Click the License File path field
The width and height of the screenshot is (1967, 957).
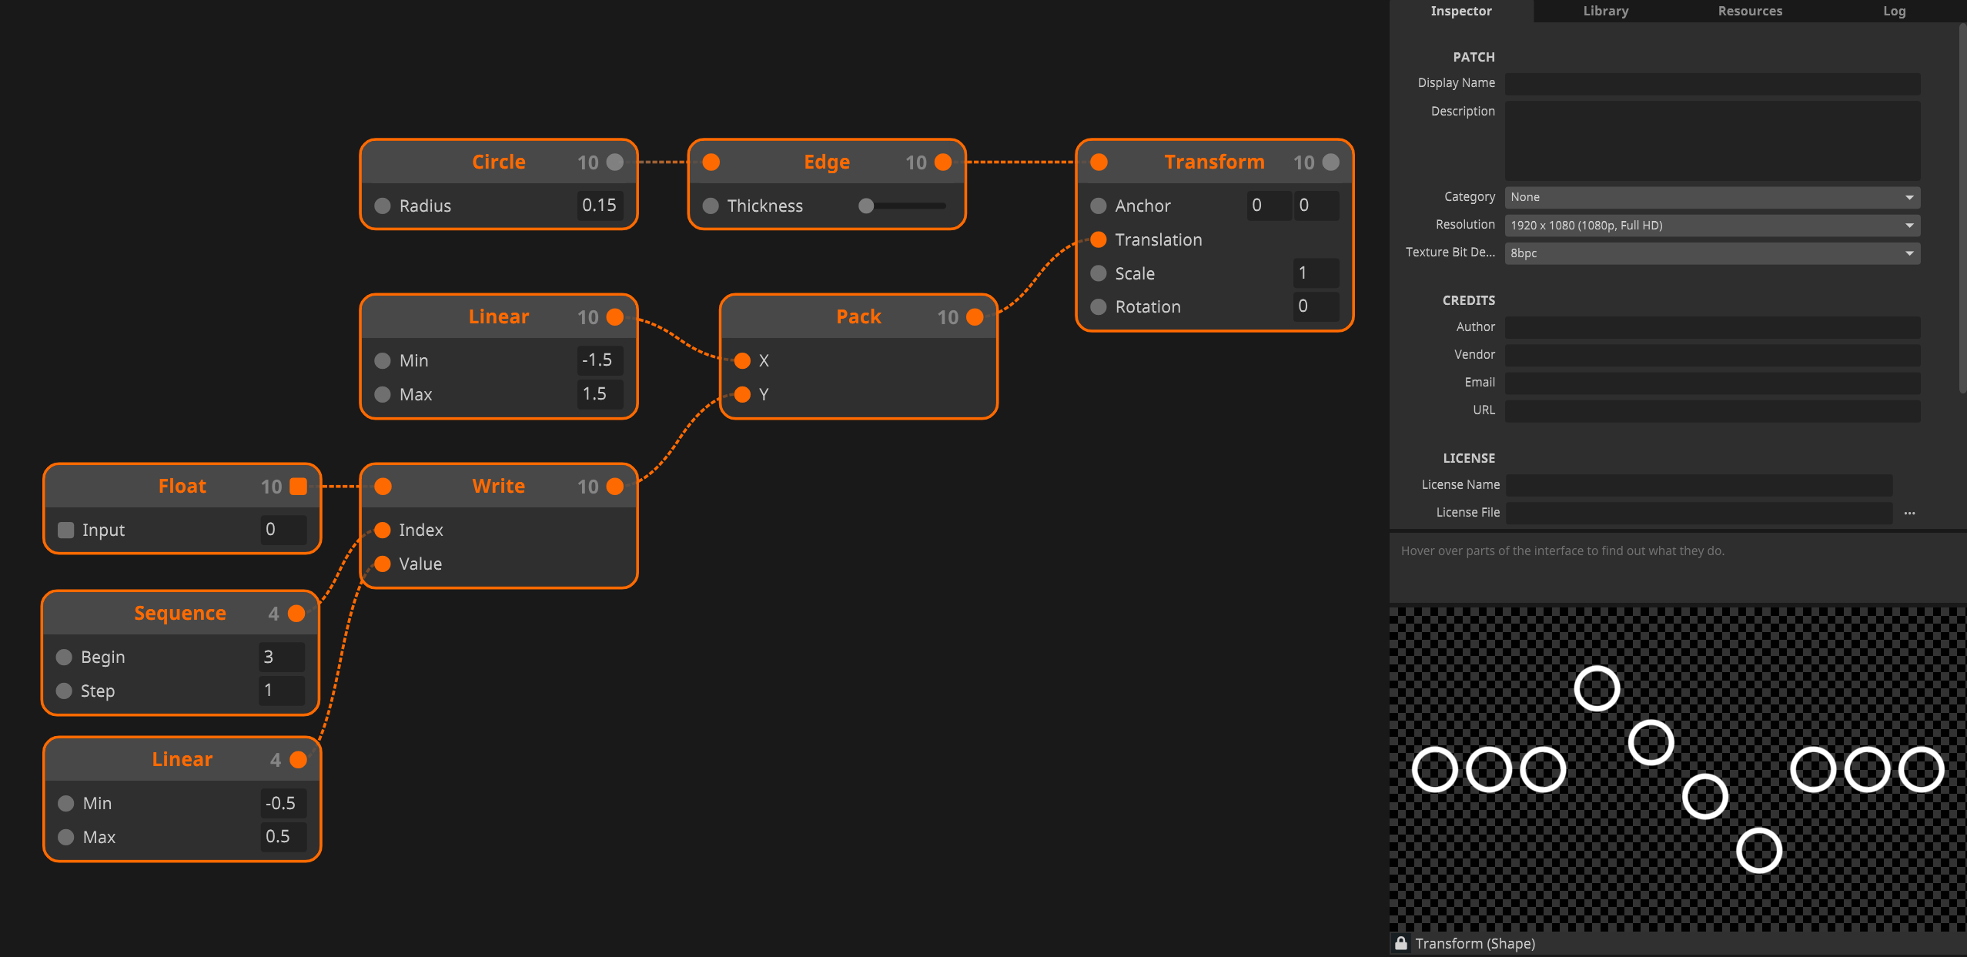pyautogui.click(x=1698, y=513)
